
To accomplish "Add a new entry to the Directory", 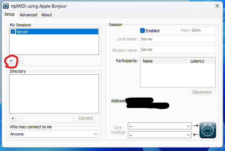I will click(13, 118).
